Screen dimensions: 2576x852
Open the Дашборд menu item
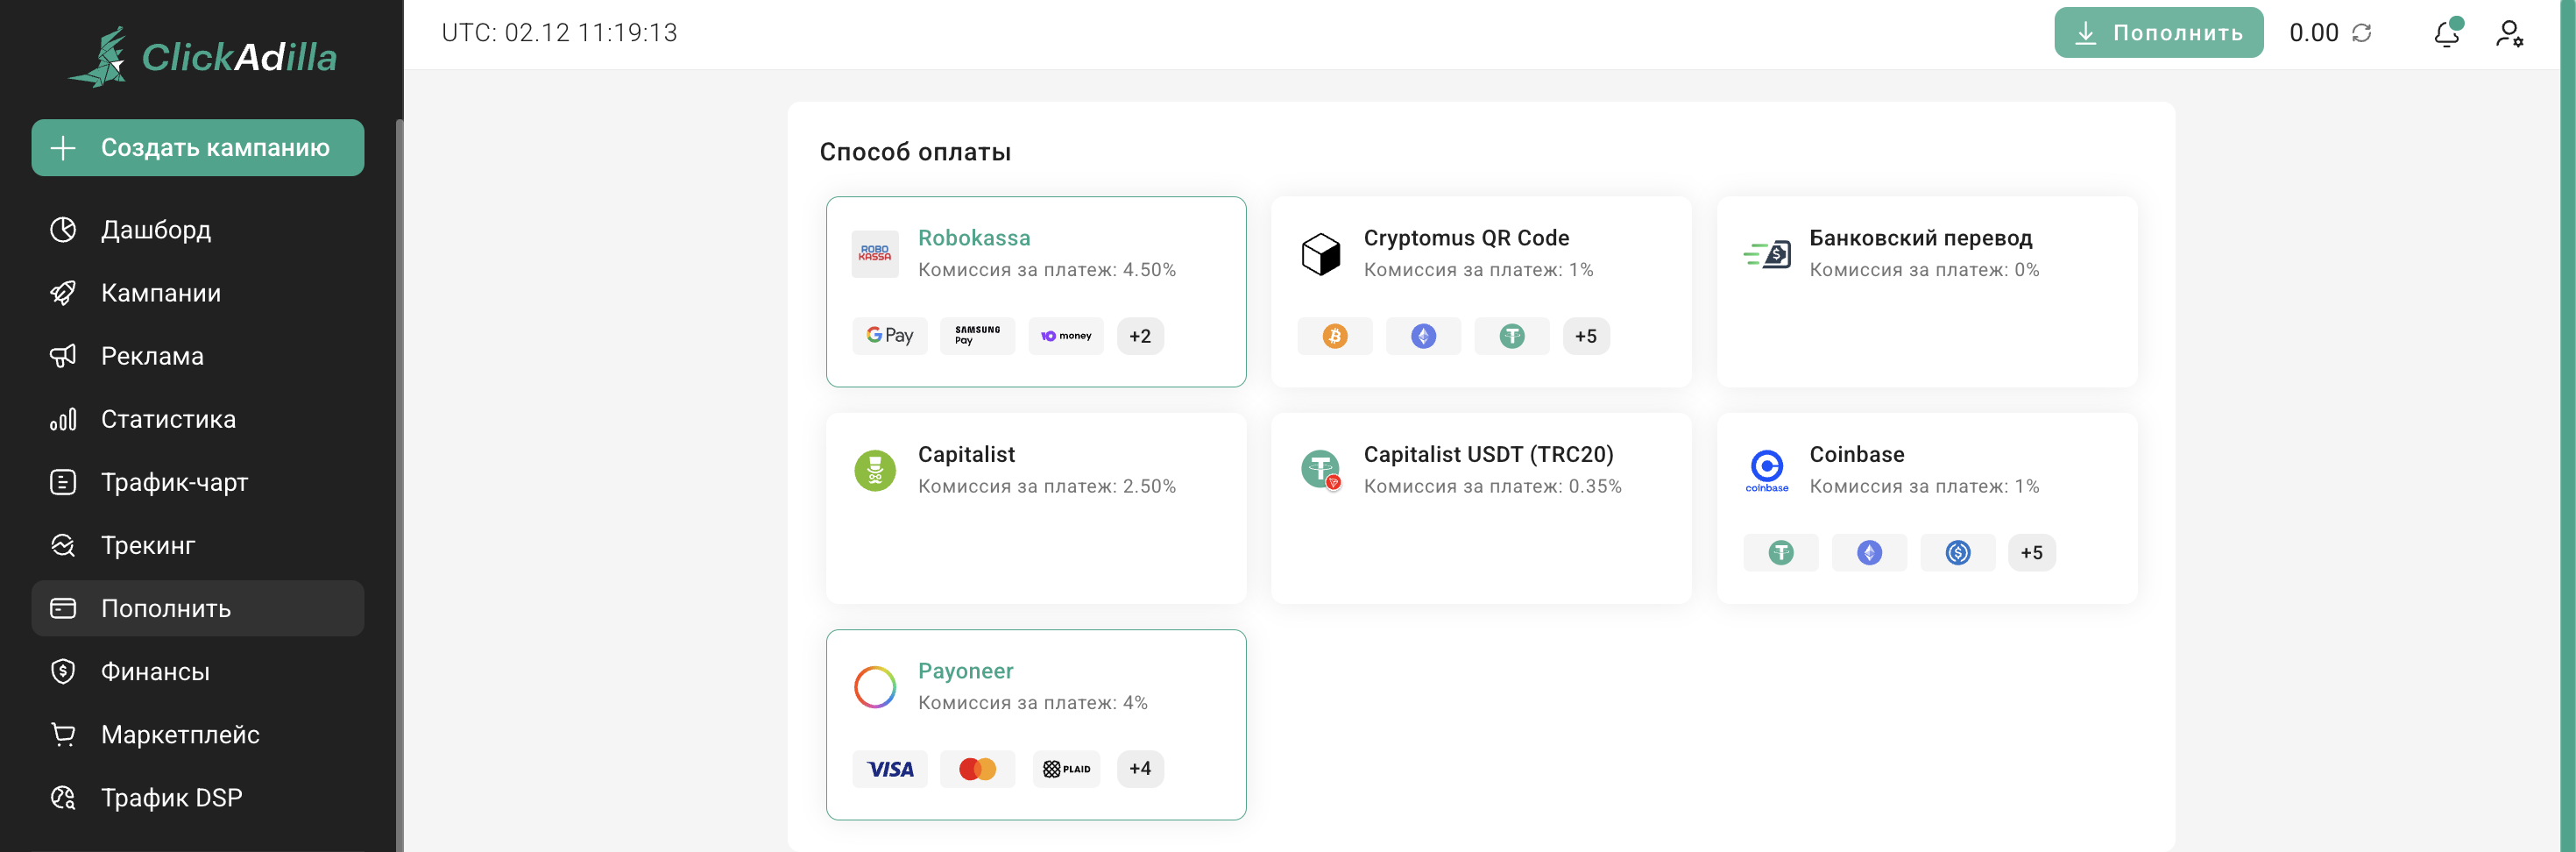tap(156, 230)
